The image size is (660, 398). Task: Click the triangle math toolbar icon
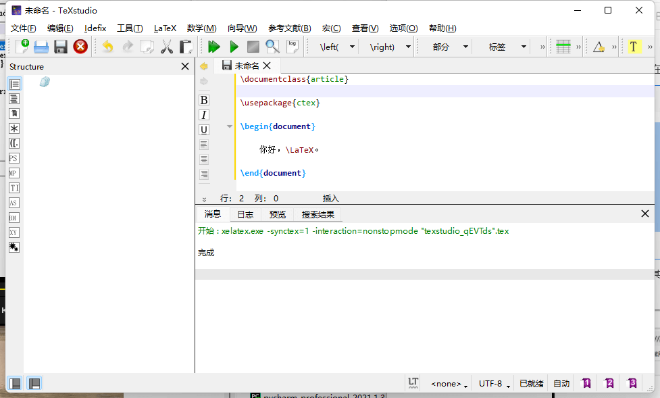click(x=599, y=47)
